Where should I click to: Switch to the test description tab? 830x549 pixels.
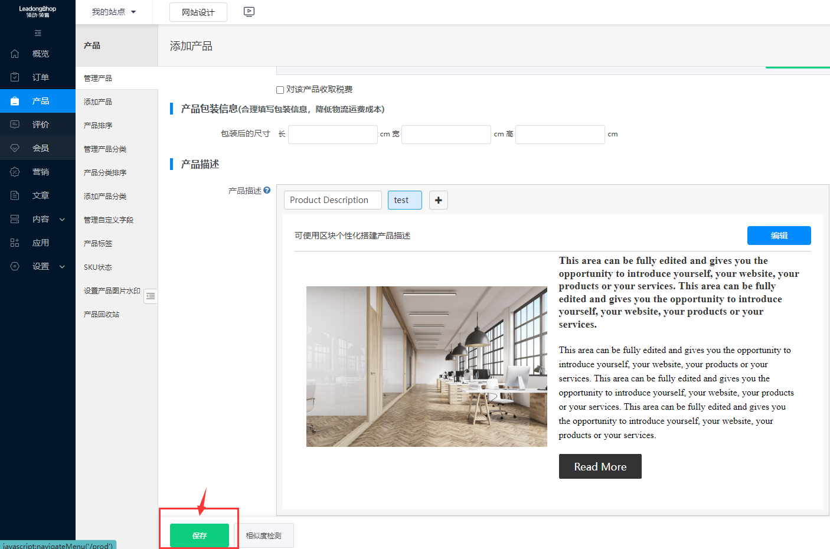click(404, 200)
